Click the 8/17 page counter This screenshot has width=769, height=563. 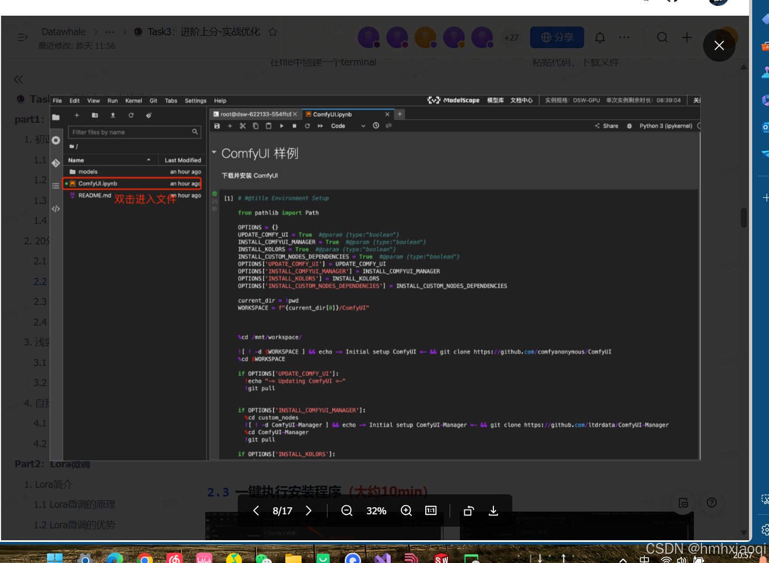point(282,511)
